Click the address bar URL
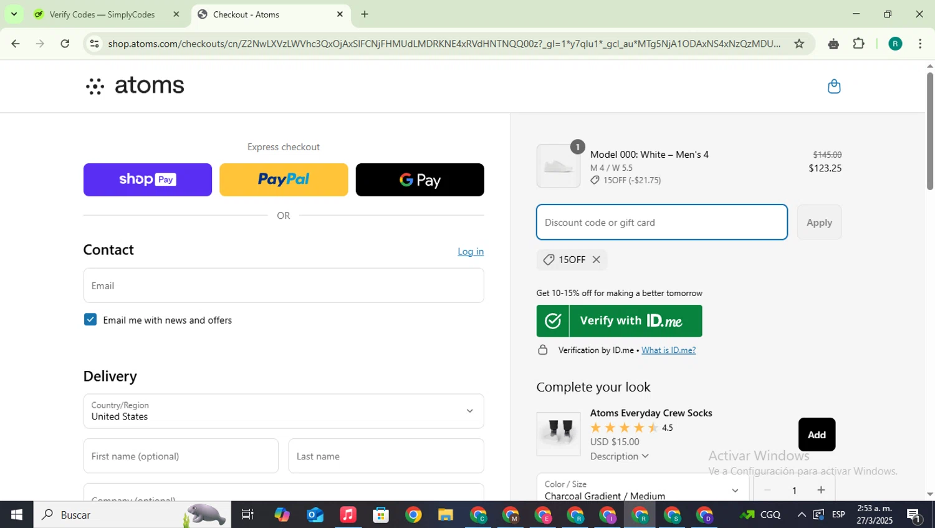This screenshot has height=528, width=935. pos(444,44)
